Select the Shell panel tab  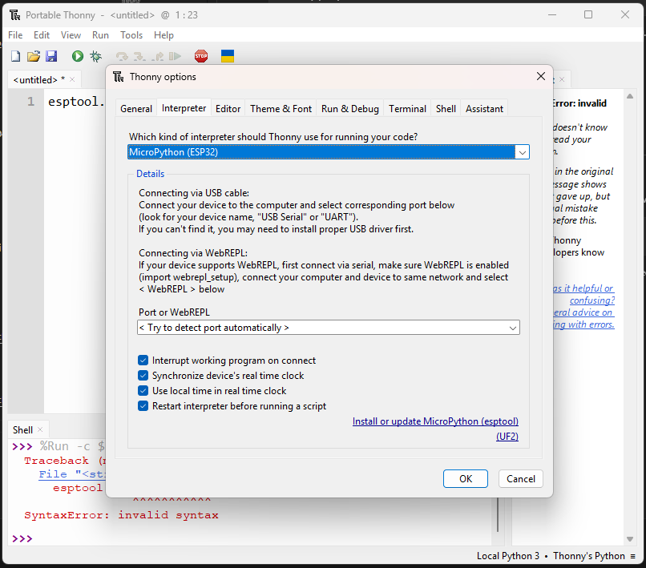point(22,429)
